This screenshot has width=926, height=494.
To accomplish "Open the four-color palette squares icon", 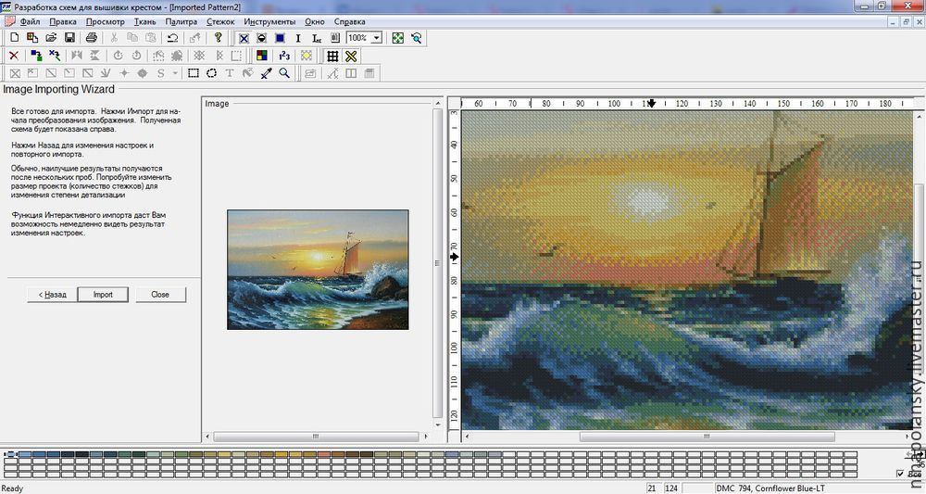I will click(262, 56).
